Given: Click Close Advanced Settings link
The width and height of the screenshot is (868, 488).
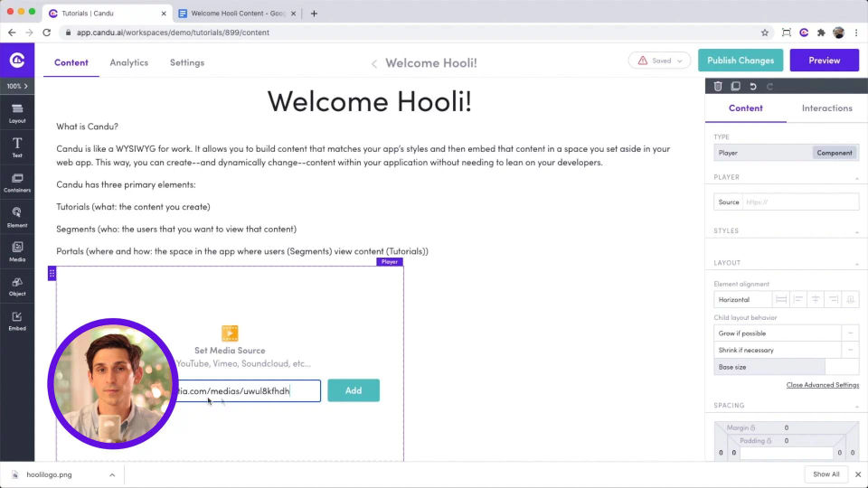Looking at the screenshot, I should point(823,385).
